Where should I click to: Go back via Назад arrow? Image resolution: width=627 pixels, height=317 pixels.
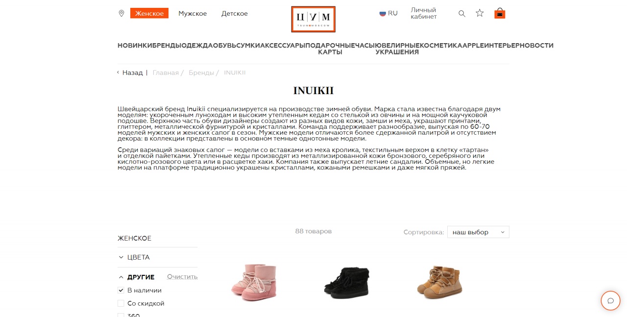point(130,73)
